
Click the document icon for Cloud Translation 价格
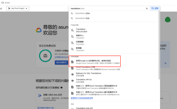click(72, 68)
